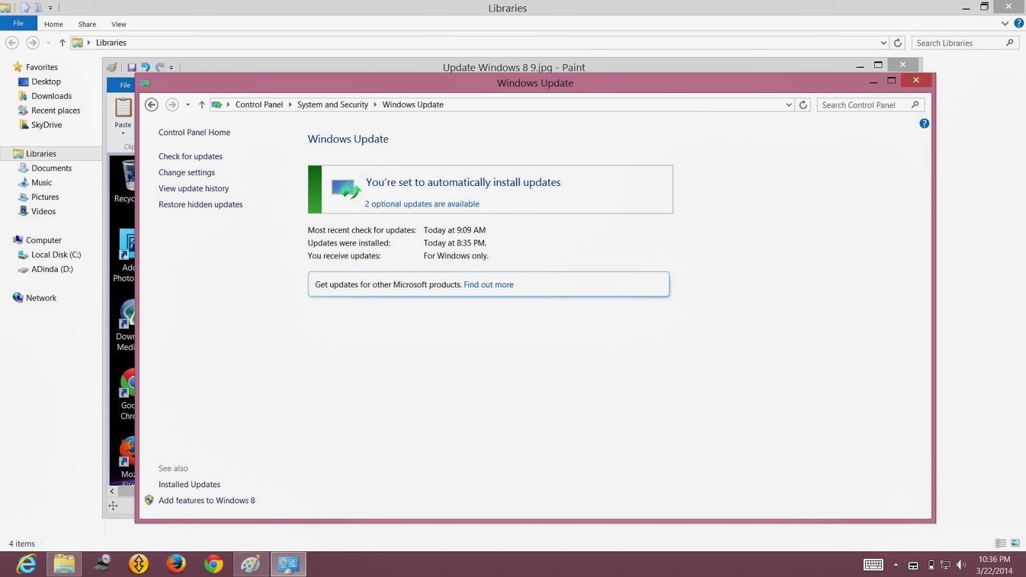Click touch keyboard icon in tray
Screen dimensions: 1026x577
(873, 565)
